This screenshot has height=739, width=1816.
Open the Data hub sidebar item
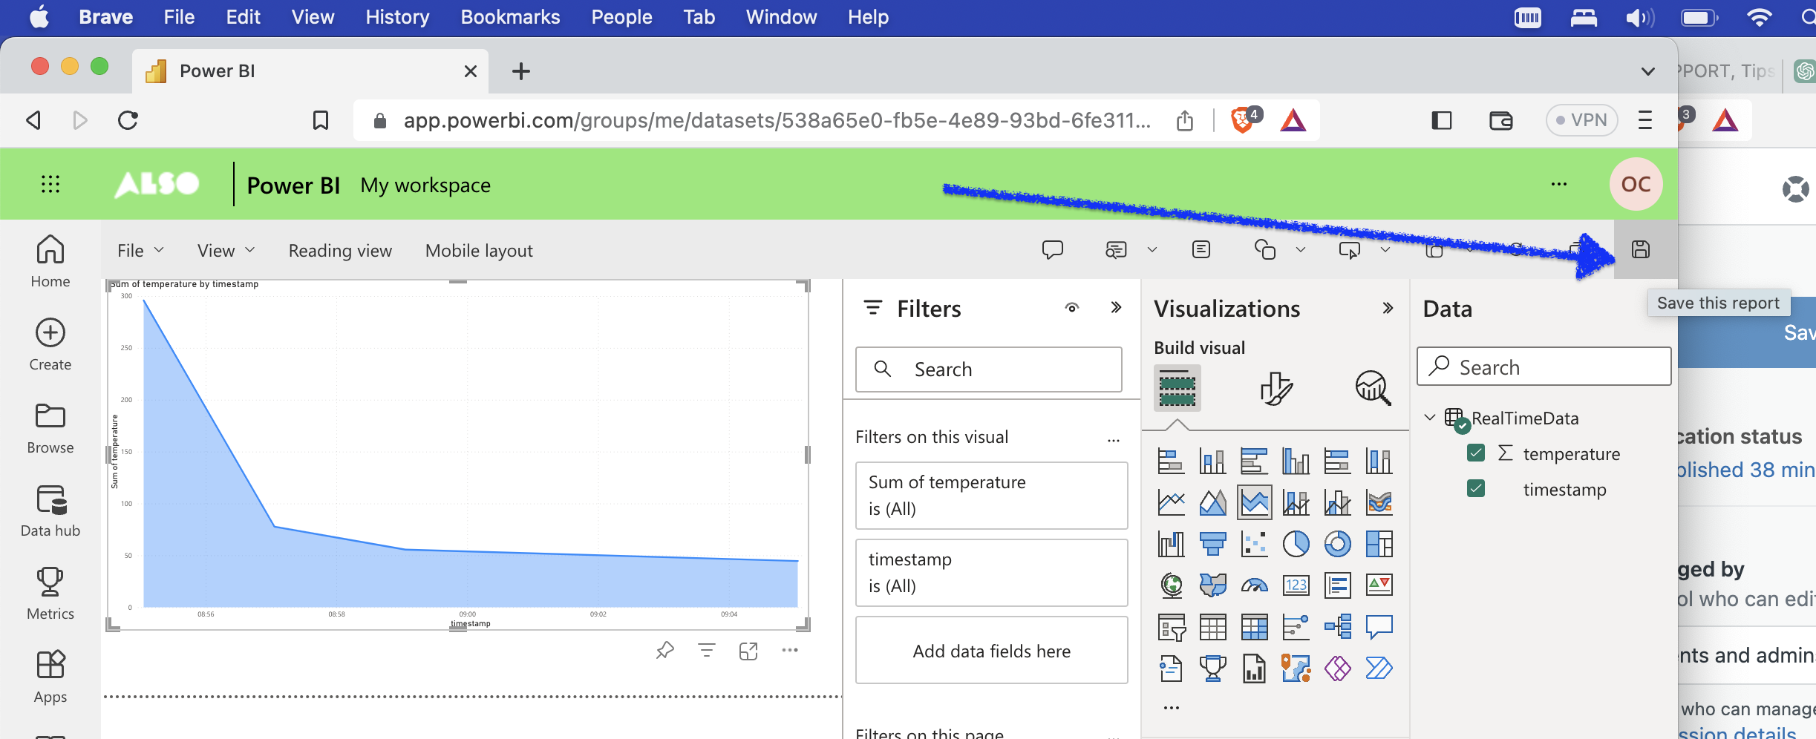[50, 510]
